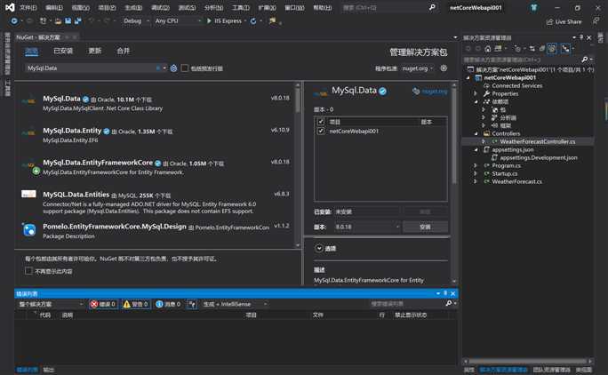This screenshot has width=608, height=375.
Task: Toggle the include prerelease checkbox
Action: tap(185, 68)
